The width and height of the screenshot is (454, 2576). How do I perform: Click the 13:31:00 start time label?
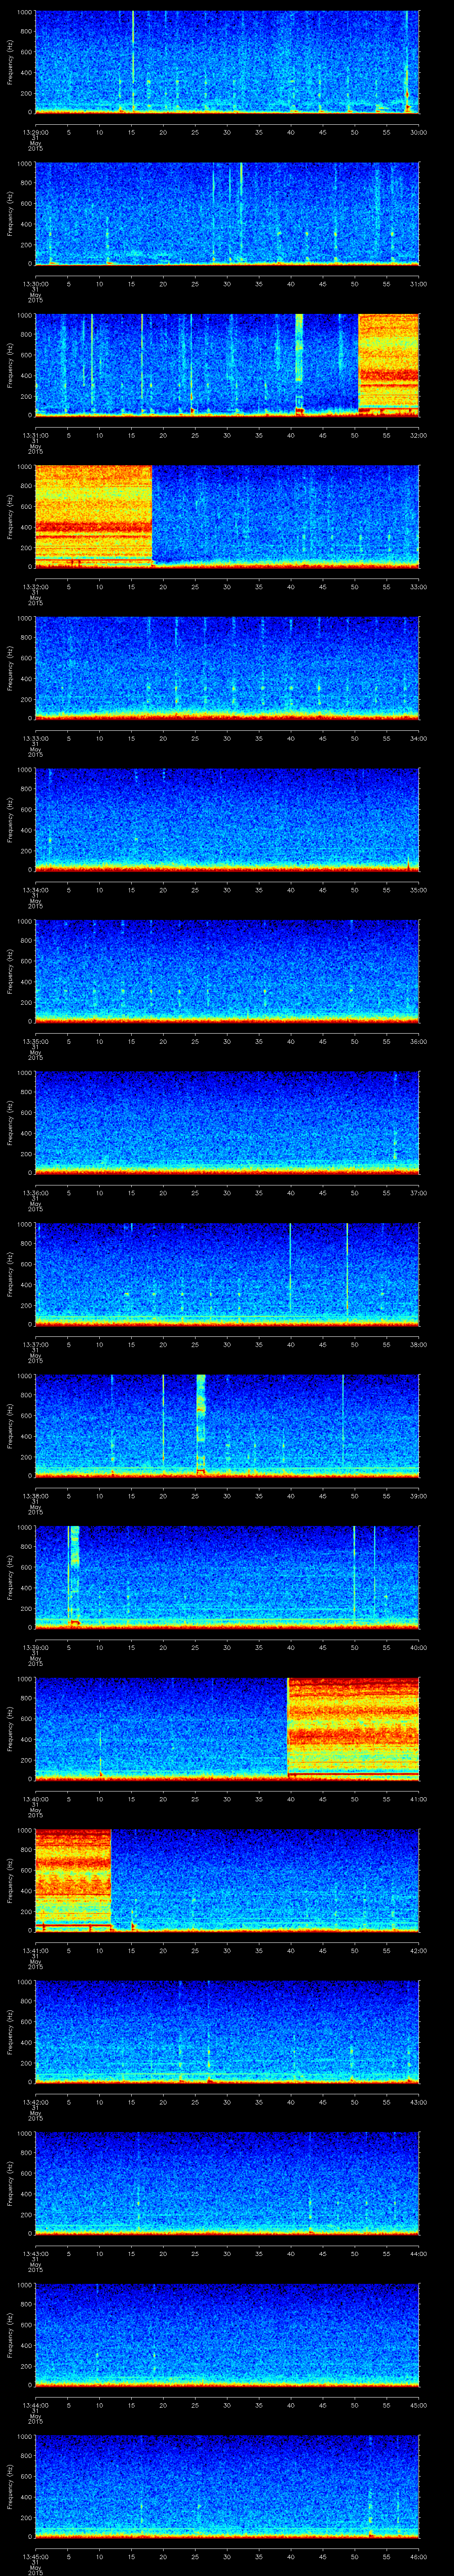point(35,435)
